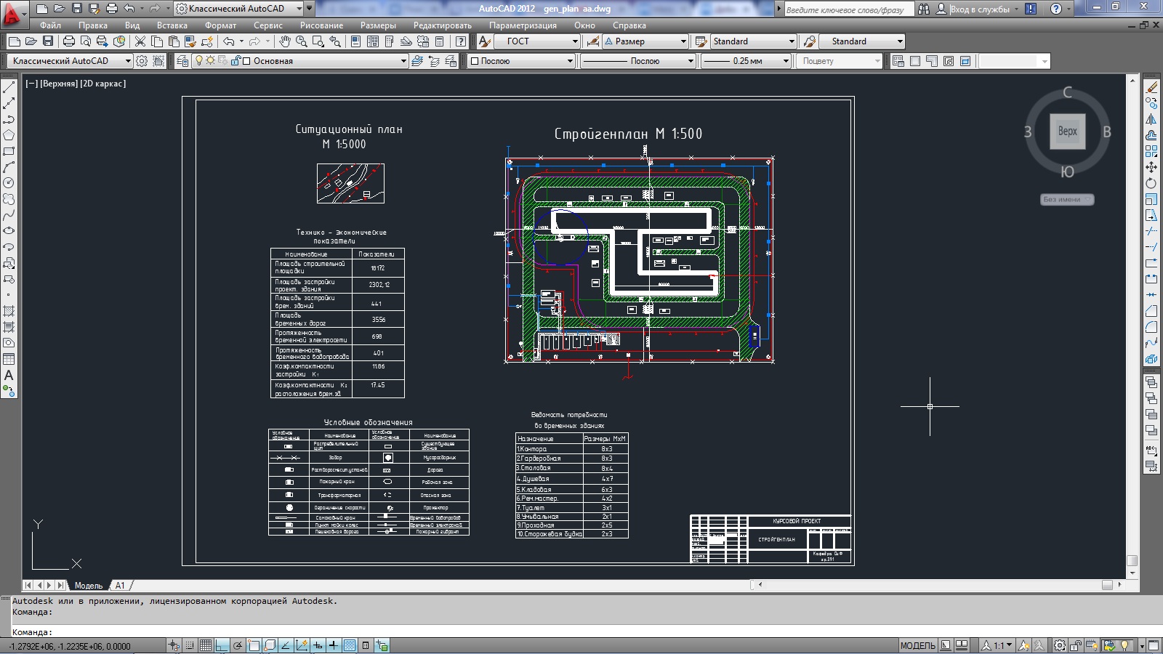Viewport: 1163px width, 654px height.
Task: Activate the Pan hand tool
Action: [x=285, y=41]
